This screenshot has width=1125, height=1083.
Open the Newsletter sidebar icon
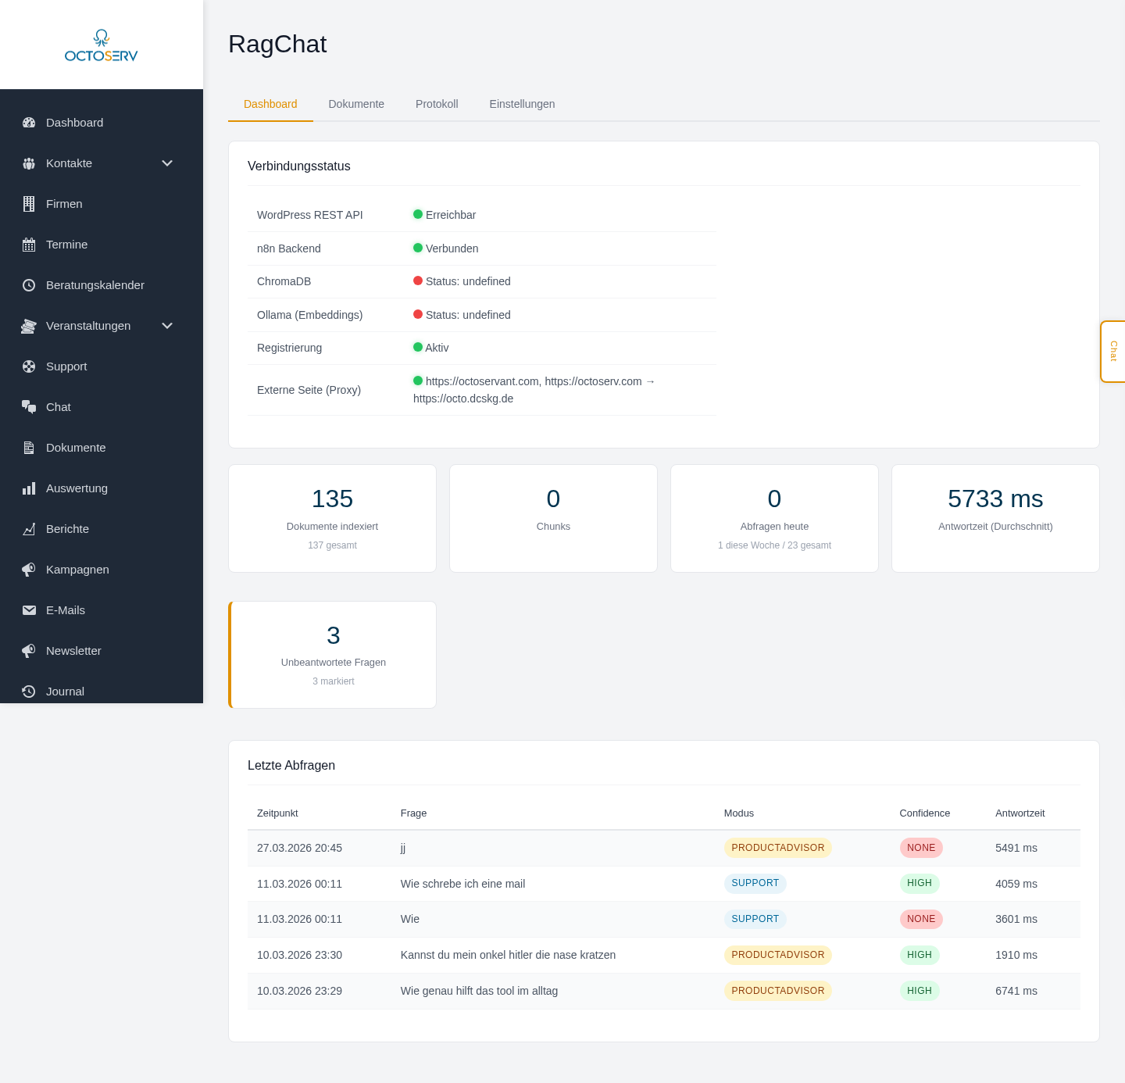pos(29,651)
